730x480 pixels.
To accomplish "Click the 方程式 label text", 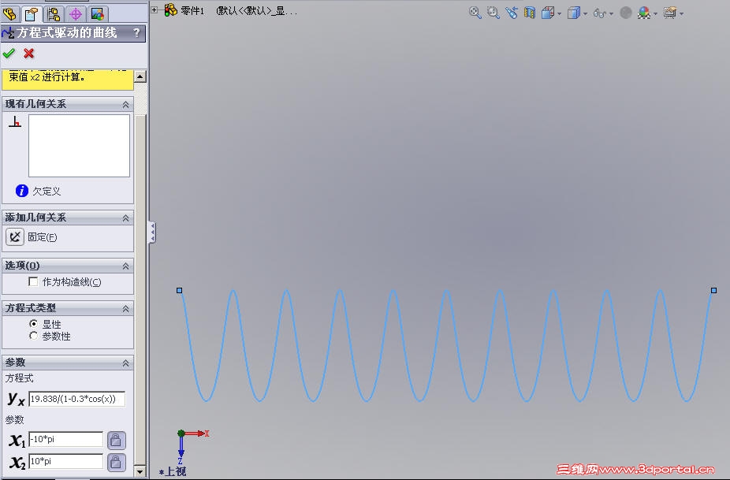I will pyautogui.click(x=19, y=378).
